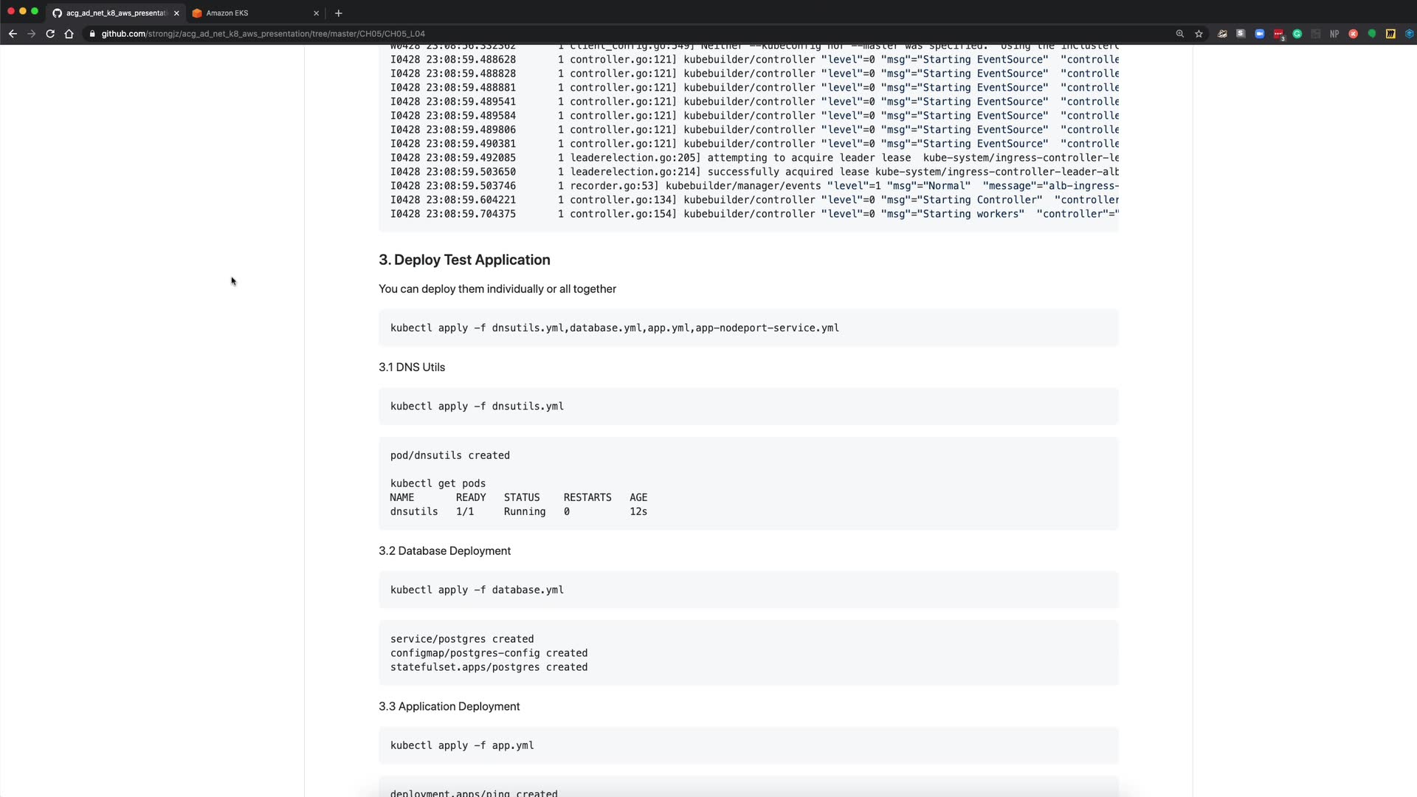Click the kubectl apply dnsutils.yml code block
Image resolution: width=1417 pixels, height=797 pixels.
[477, 407]
